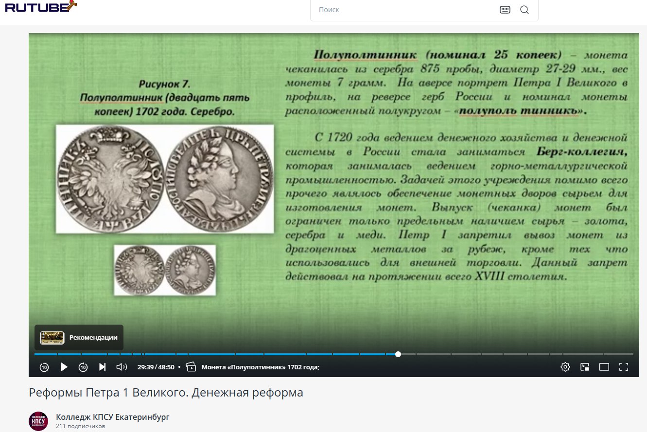Open the Рекомендации panel
This screenshot has width=647, height=432.
point(79,338)
